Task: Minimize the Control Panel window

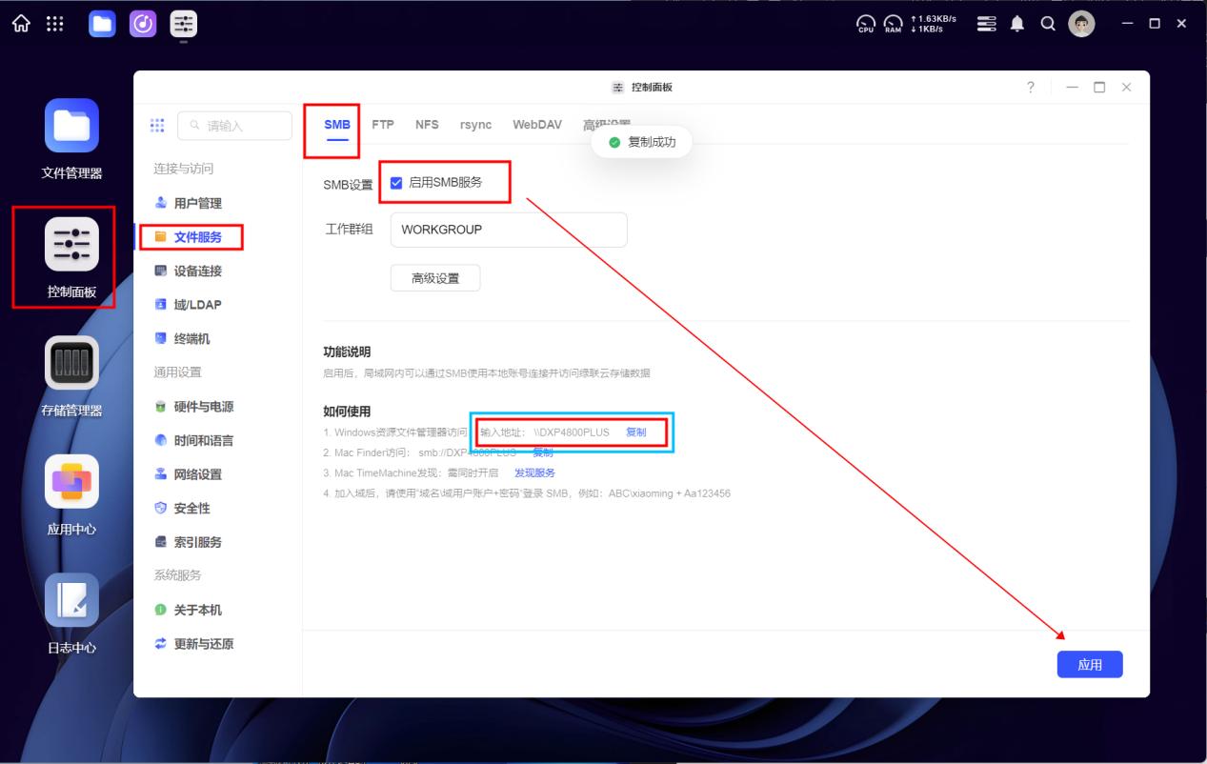Action: point(1073,88)
